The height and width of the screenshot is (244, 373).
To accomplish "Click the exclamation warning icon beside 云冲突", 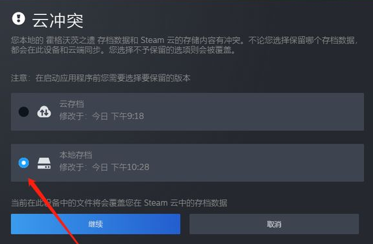I will (x=19, y=19).
